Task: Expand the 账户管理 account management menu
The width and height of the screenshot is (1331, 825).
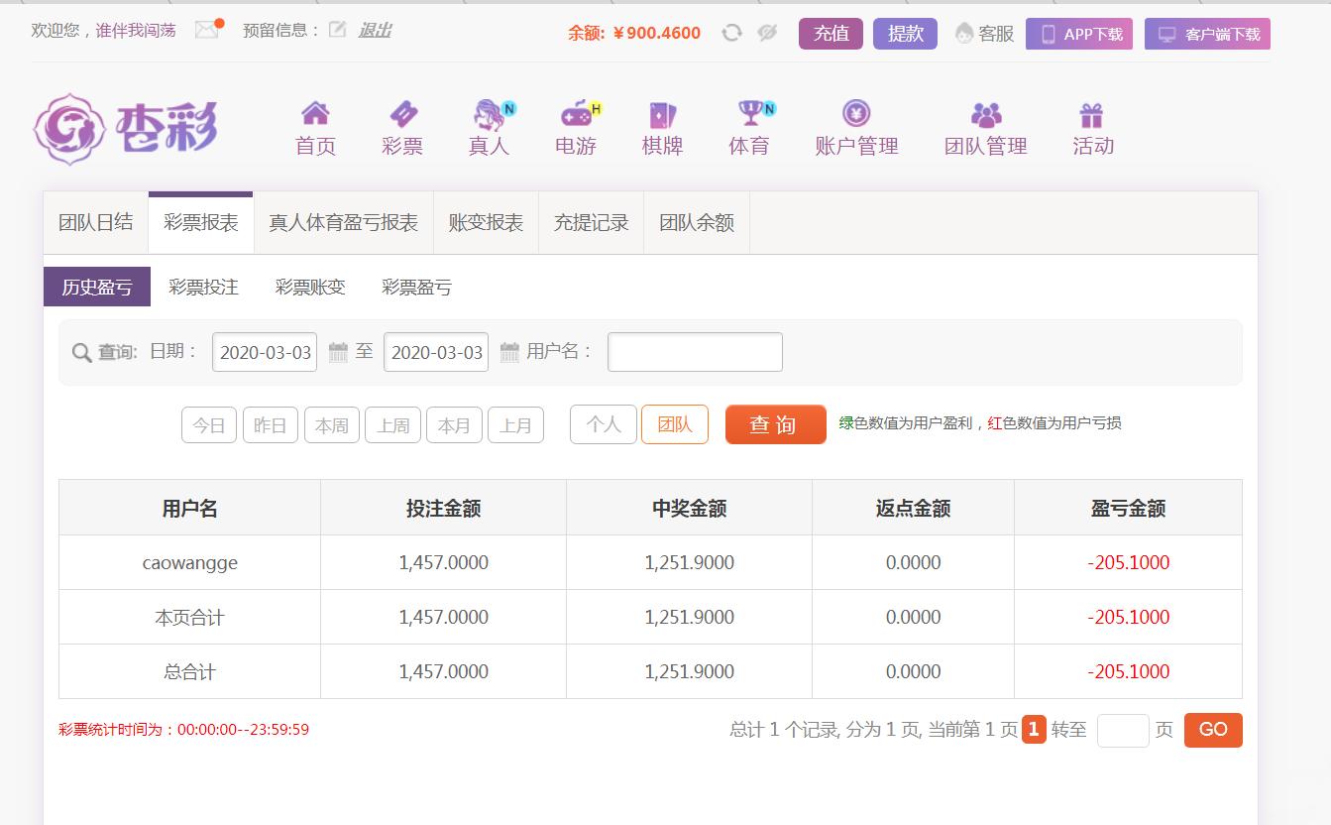Action: click(856, 129)
